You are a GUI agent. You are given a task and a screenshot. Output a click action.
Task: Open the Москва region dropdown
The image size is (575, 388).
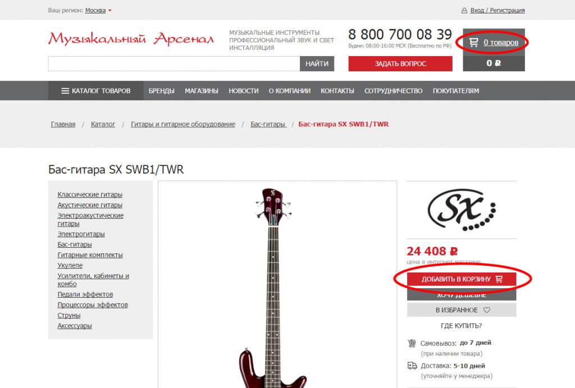point(98,11)
